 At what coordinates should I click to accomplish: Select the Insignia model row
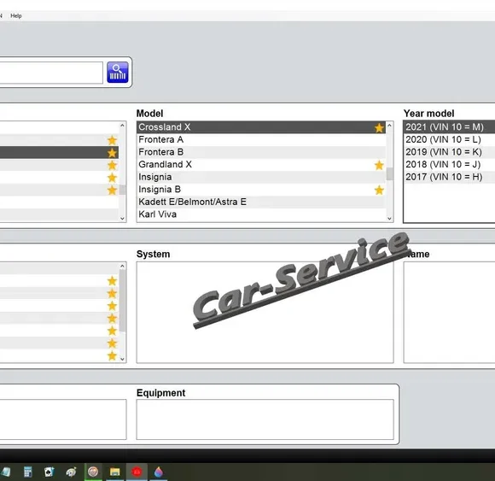(x=261, y=177)
